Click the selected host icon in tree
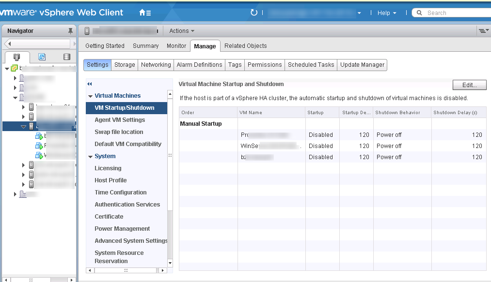The height and width of the screenshot is (282, 491). point(32,126)
